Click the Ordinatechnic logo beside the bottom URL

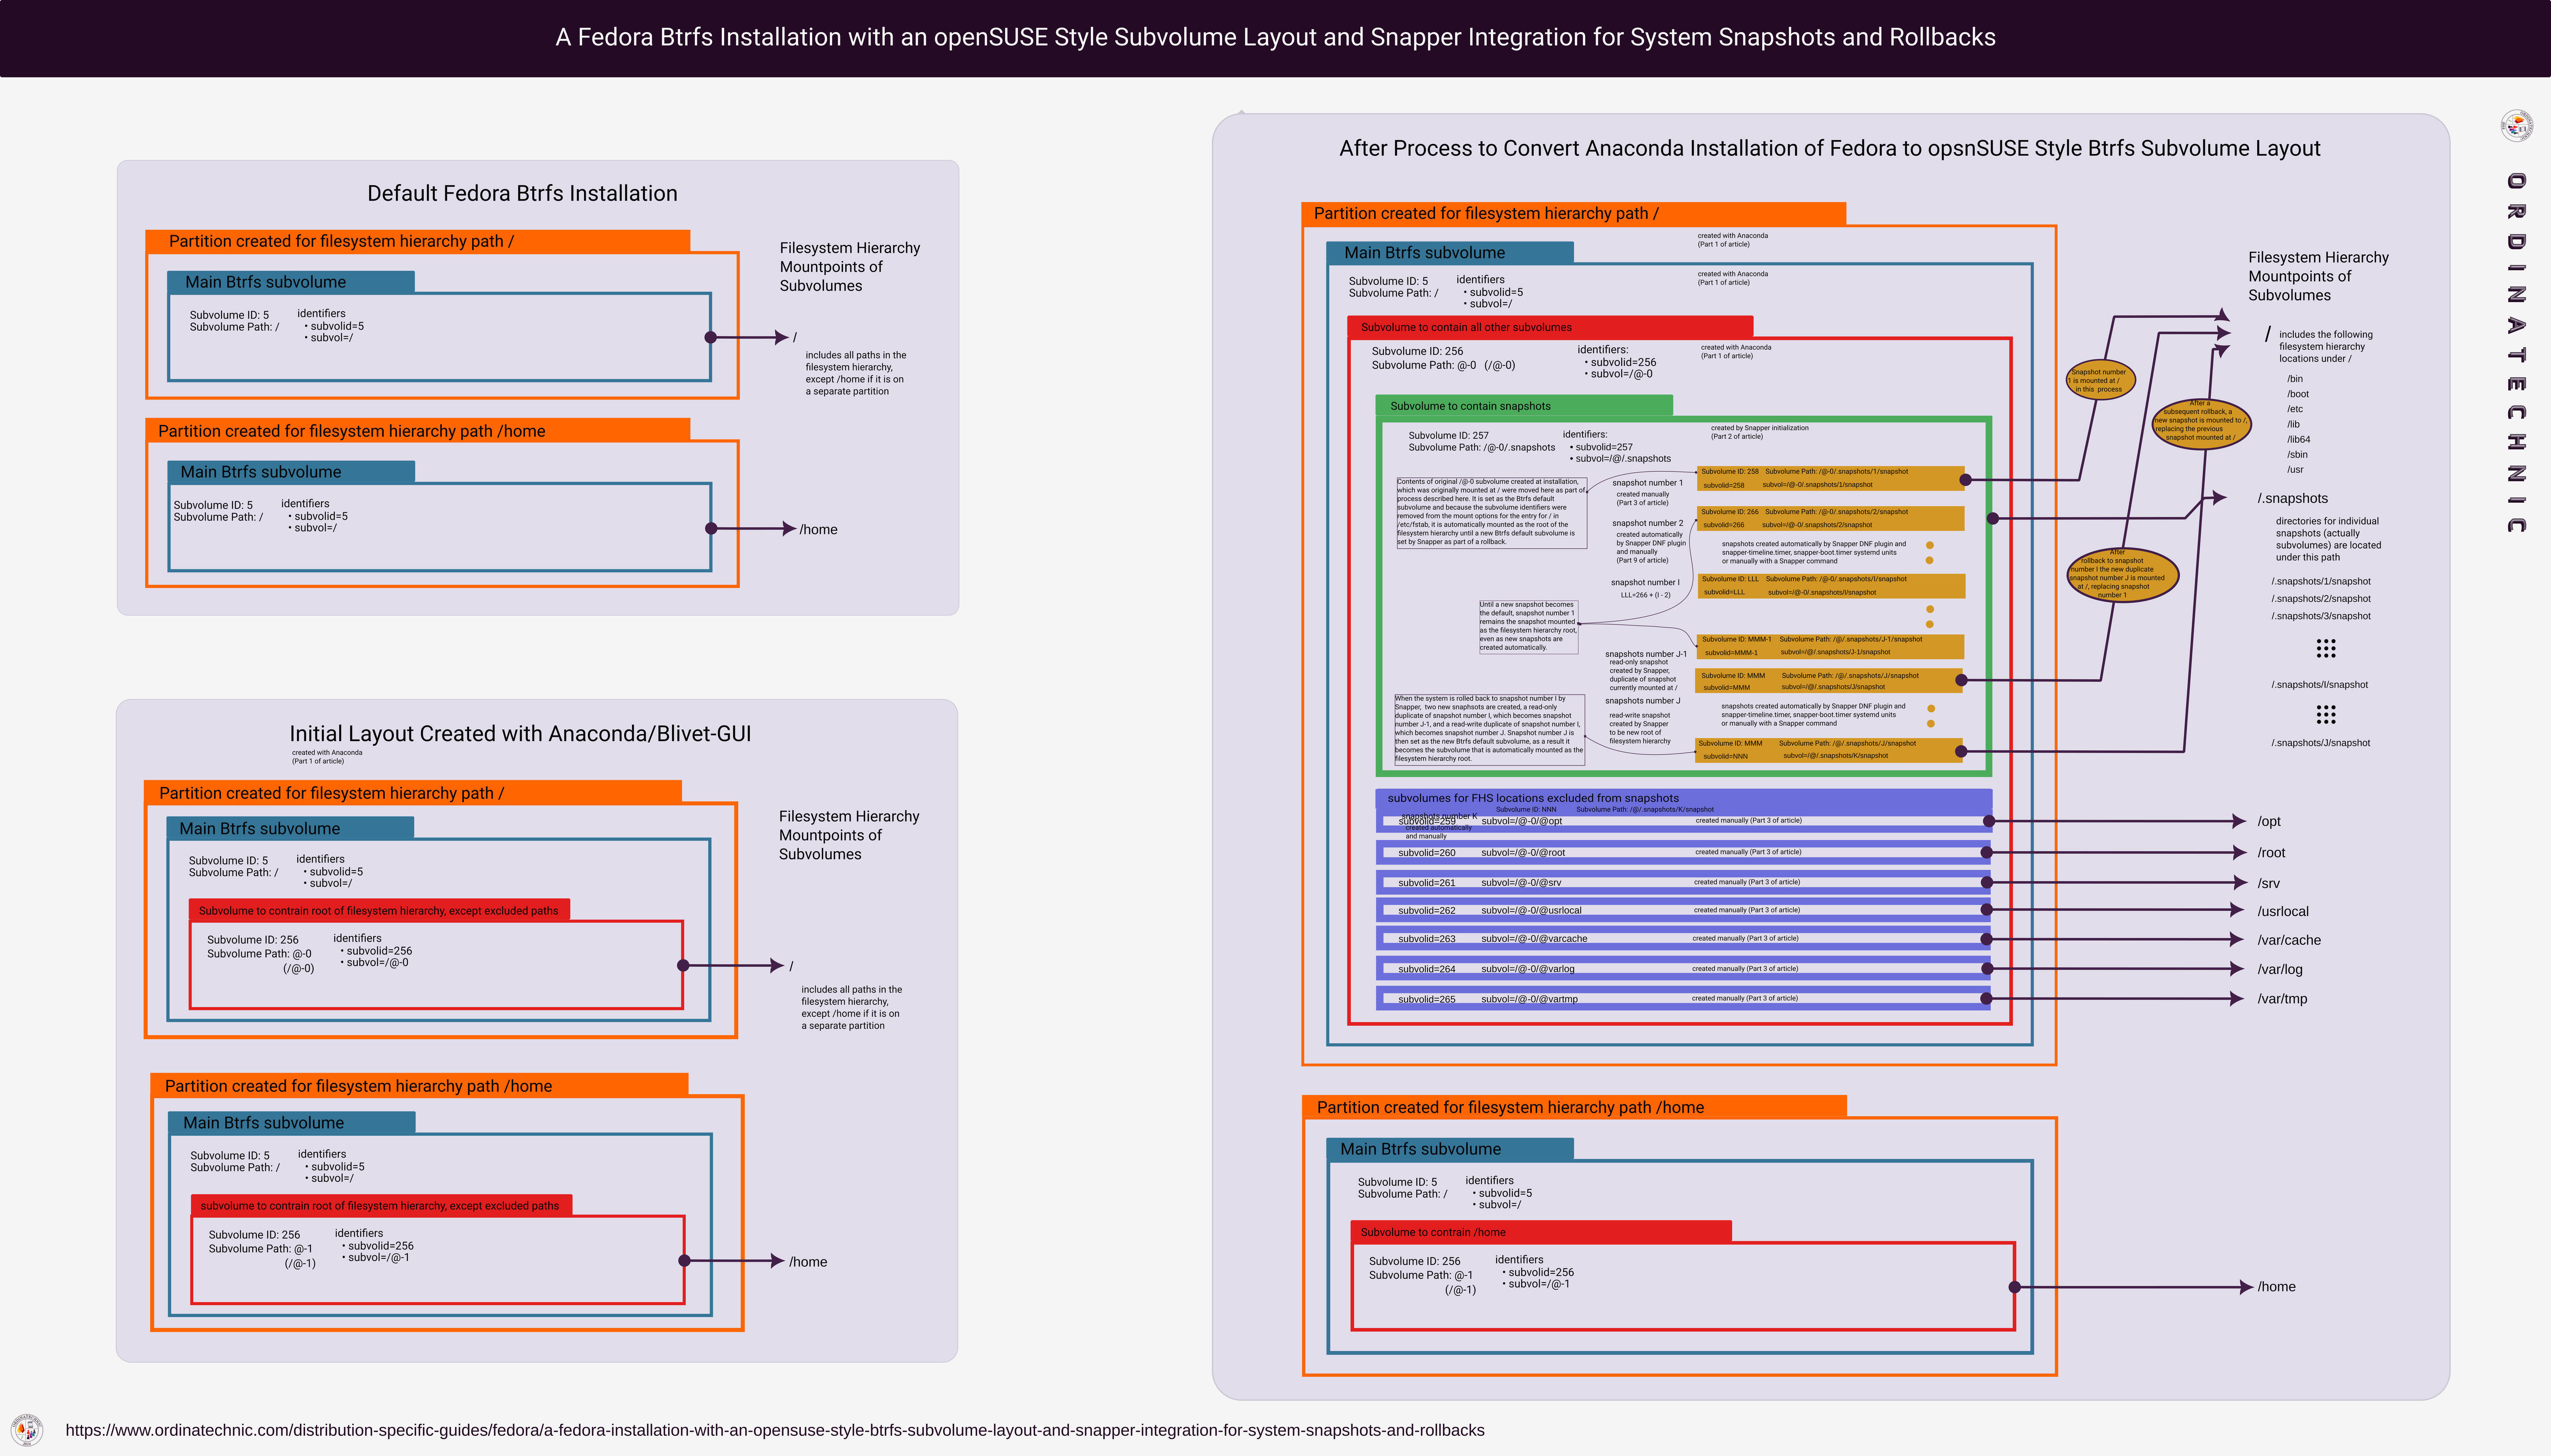[x=27, y=1430]
